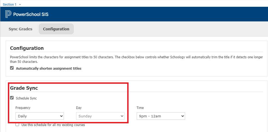Click the Time field label
The image size is (268, 132).
click(140, 108)
